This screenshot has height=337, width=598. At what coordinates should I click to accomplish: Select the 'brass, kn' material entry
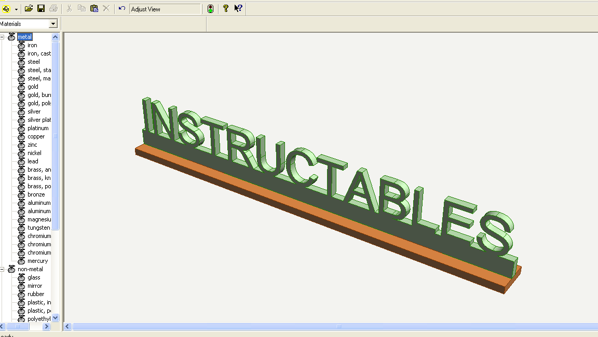(39, 178)
